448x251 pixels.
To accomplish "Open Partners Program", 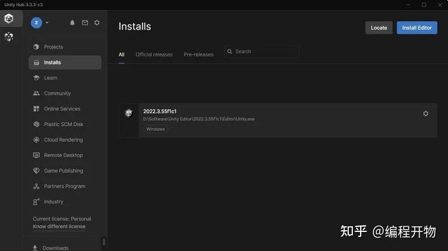I will point(65,186).
